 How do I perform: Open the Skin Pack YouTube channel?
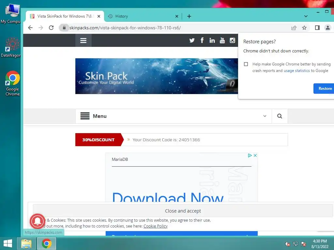click(x=222, y=40)
